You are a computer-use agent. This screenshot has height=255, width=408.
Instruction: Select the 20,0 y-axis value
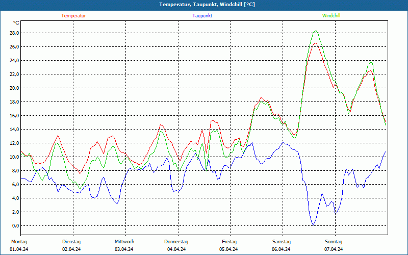click(14, 88)
